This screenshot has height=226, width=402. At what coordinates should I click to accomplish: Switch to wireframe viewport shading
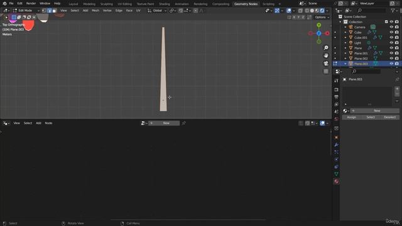click(307, 11)
